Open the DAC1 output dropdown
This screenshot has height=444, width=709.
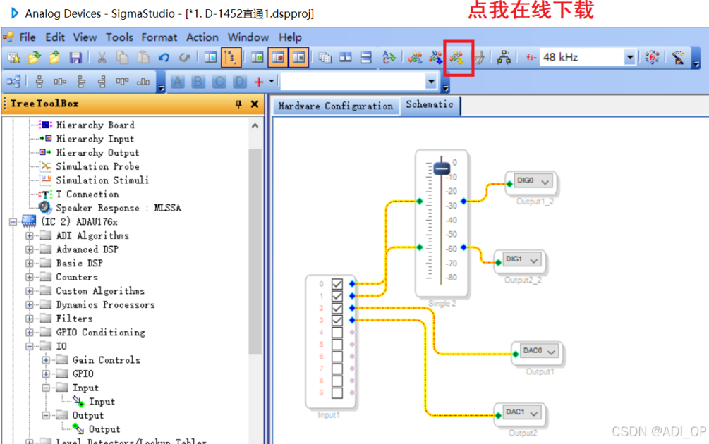[x=533, y=413]
